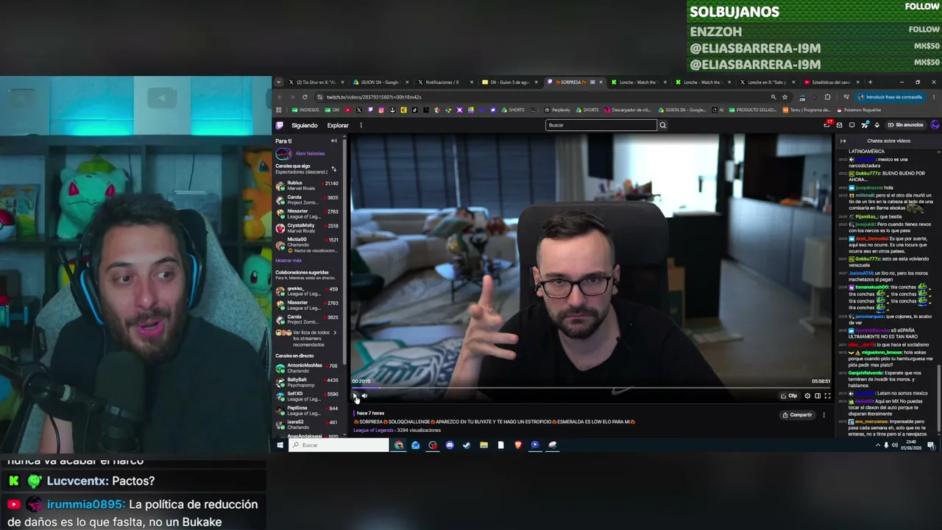Open the Twitch user avatar menu
The width and height of the screenshot is (942, 530).
[x=935, y=125]
